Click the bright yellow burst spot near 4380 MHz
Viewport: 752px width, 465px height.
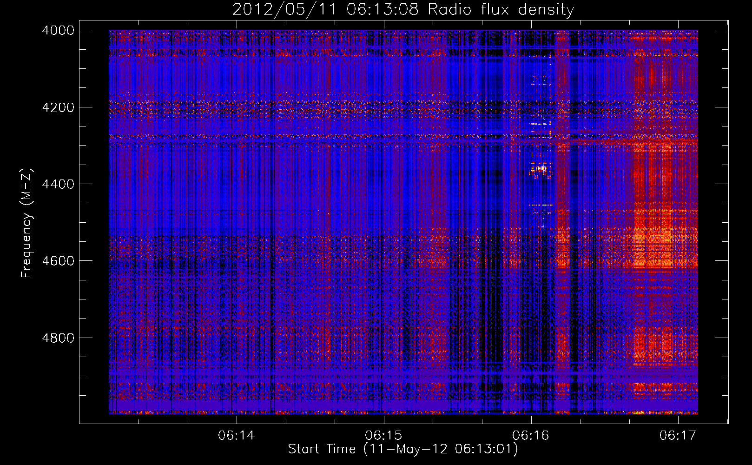540,169
